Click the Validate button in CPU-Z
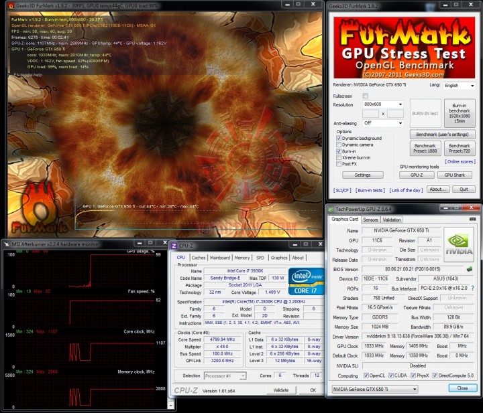The height and width of the screenshot is (413, 483). click(x=281, y=390)
